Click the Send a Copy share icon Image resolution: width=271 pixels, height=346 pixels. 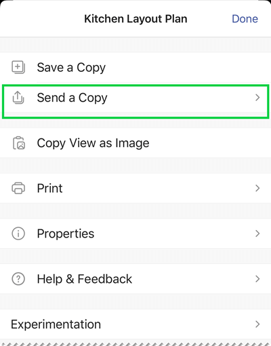click(x=18, y=98)
